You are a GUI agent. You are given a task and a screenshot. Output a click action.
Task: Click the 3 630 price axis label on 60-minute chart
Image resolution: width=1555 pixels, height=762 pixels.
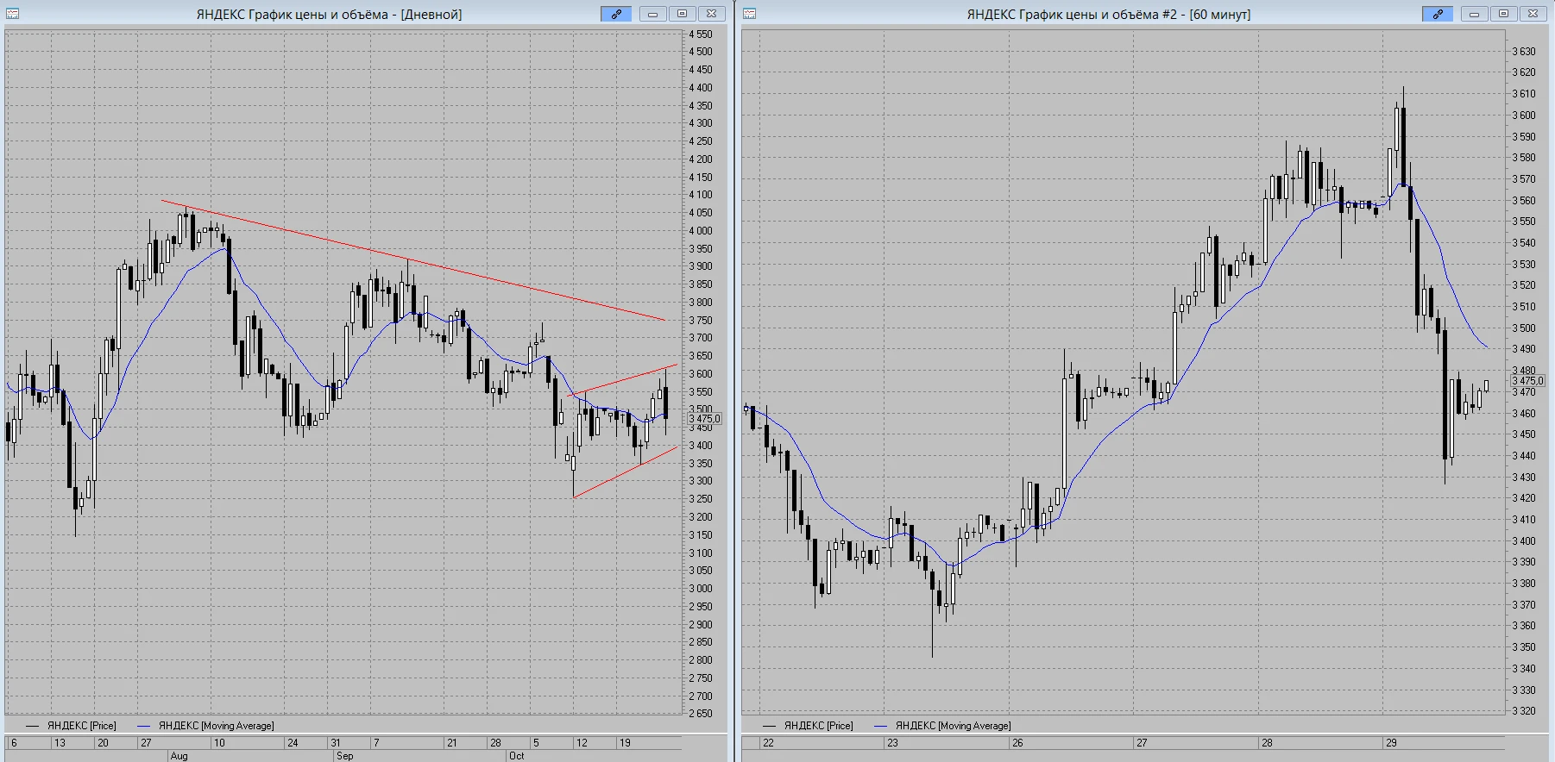(1524, 52)
